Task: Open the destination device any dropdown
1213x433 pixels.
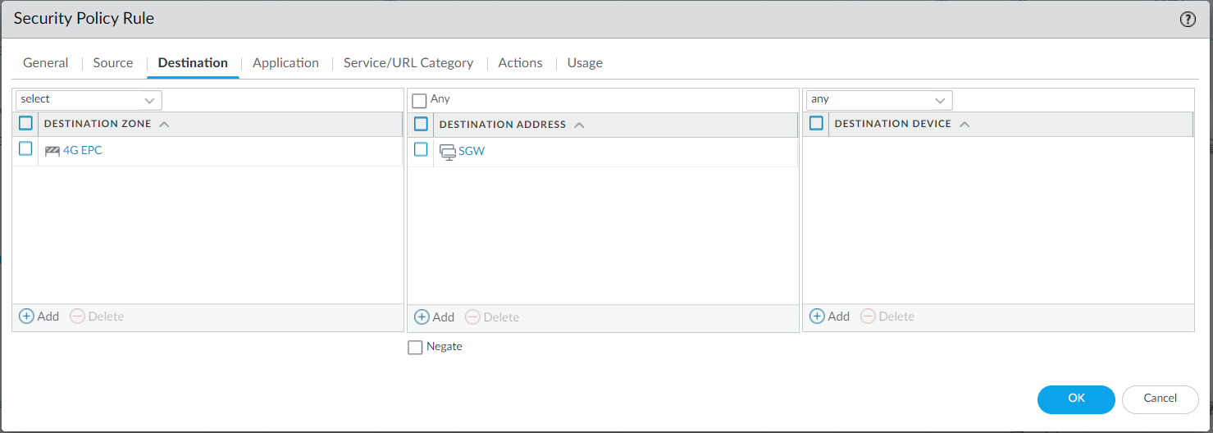Action: [878, 100]
